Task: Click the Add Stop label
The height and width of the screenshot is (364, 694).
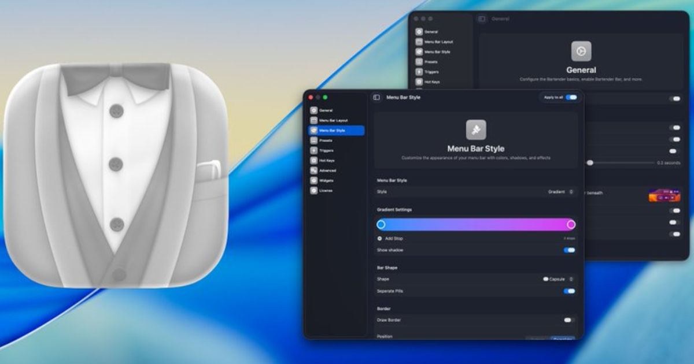Action: 394,239
